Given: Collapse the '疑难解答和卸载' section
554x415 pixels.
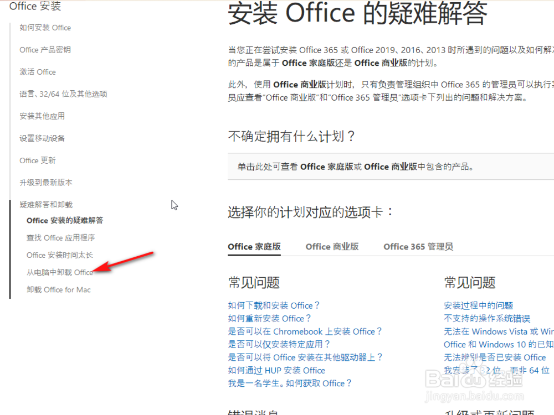Looking at the screenshot, I should (x=46, y=205).
